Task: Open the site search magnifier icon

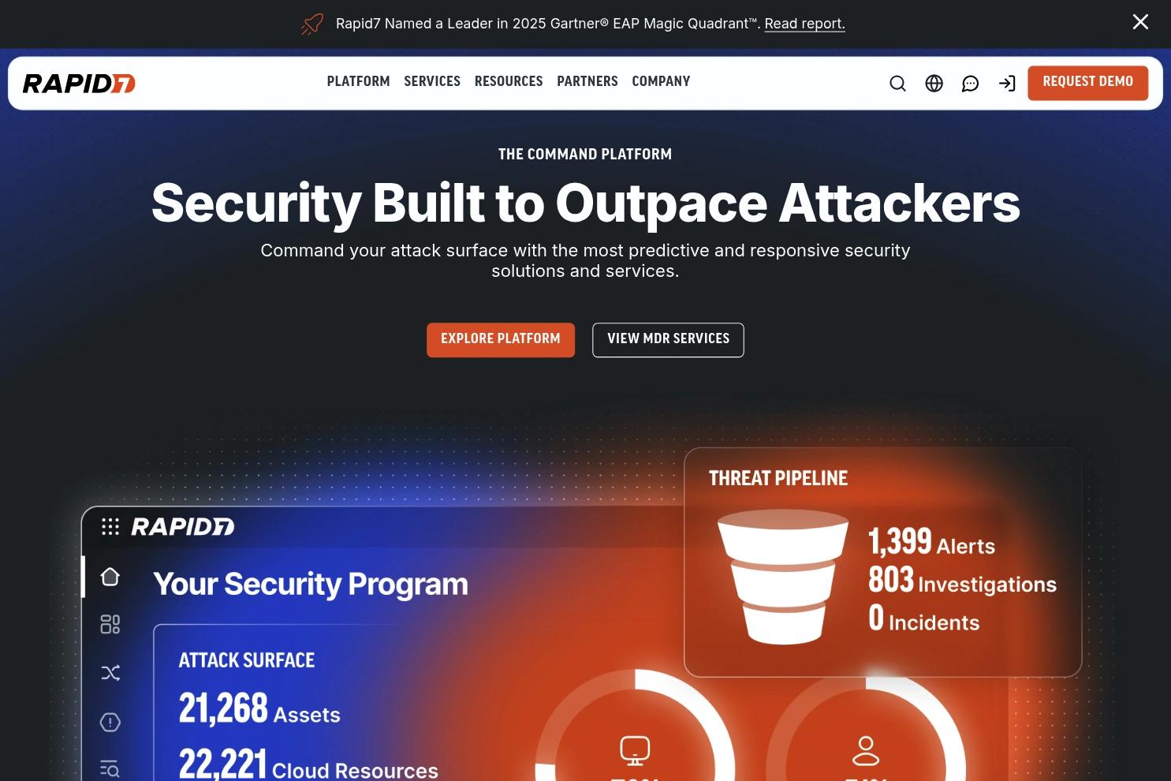Action: [x=897, y=84]
